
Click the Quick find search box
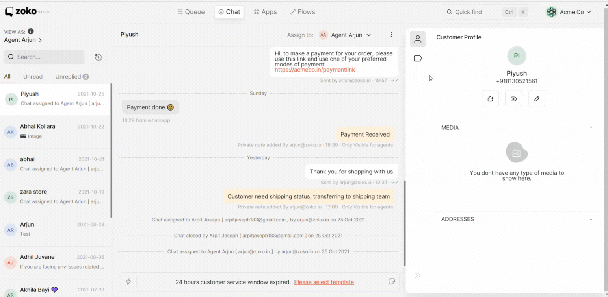coord(487,12)
